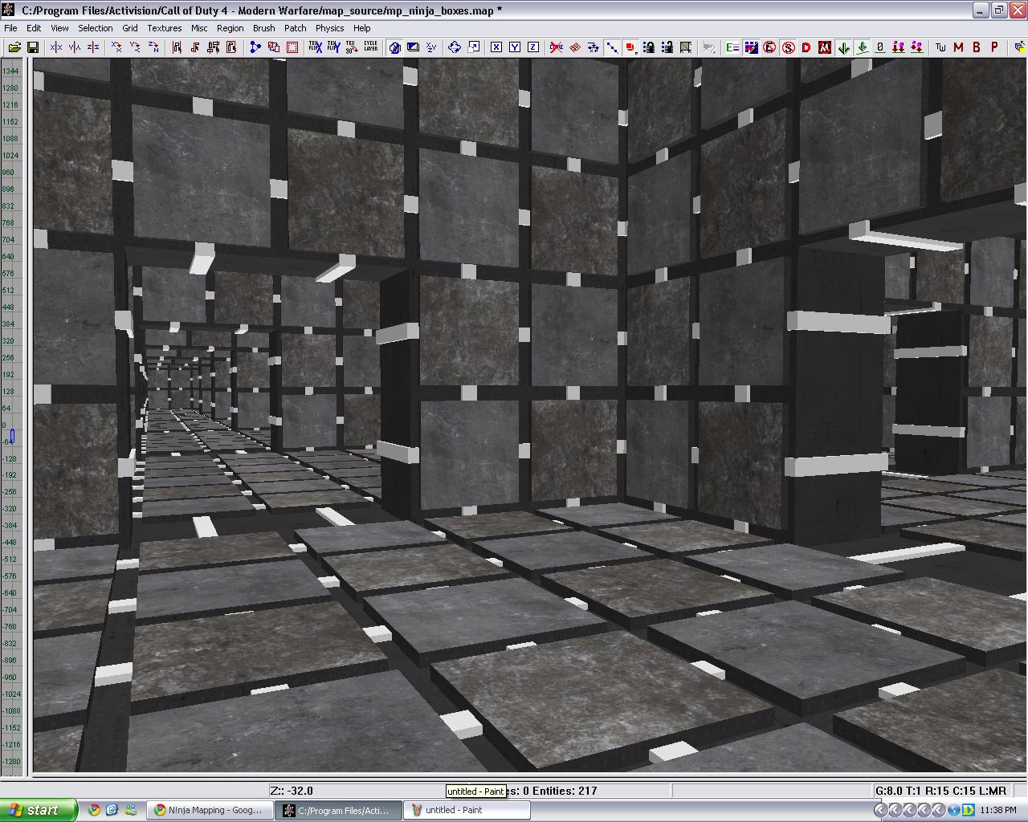Switch to the Z view button
The width and height of the screenshot is (1028, 822).
pyautogui.click(x=533, y=47)
